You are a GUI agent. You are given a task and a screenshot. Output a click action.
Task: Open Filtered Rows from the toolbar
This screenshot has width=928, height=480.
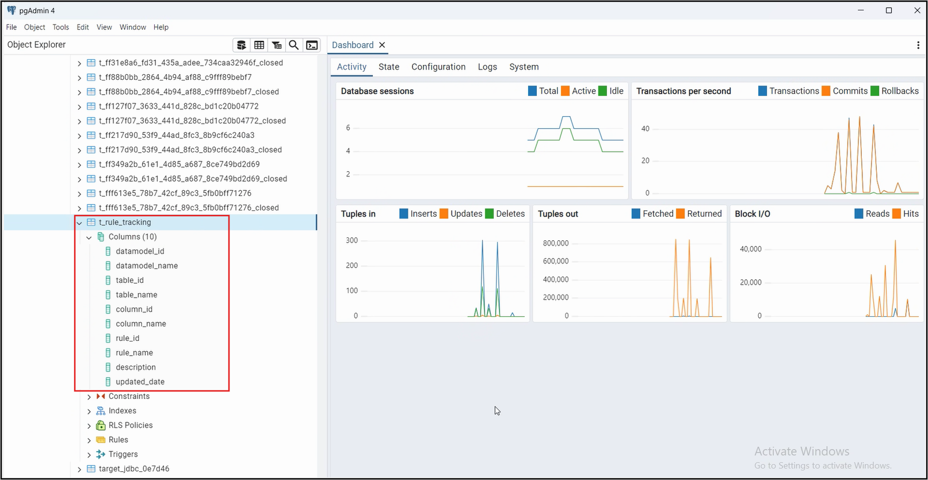click(x=277, y=45)
